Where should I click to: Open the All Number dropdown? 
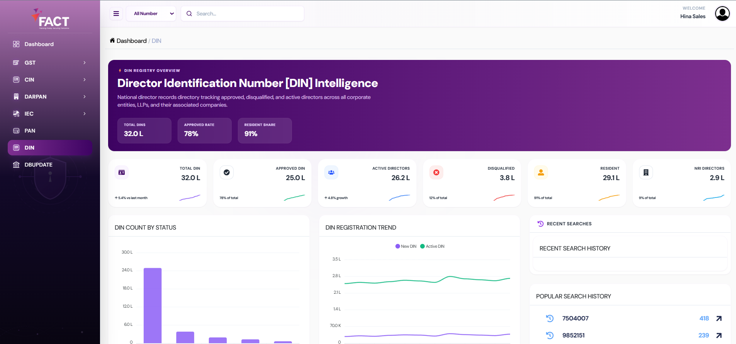(x=151, y=14)
